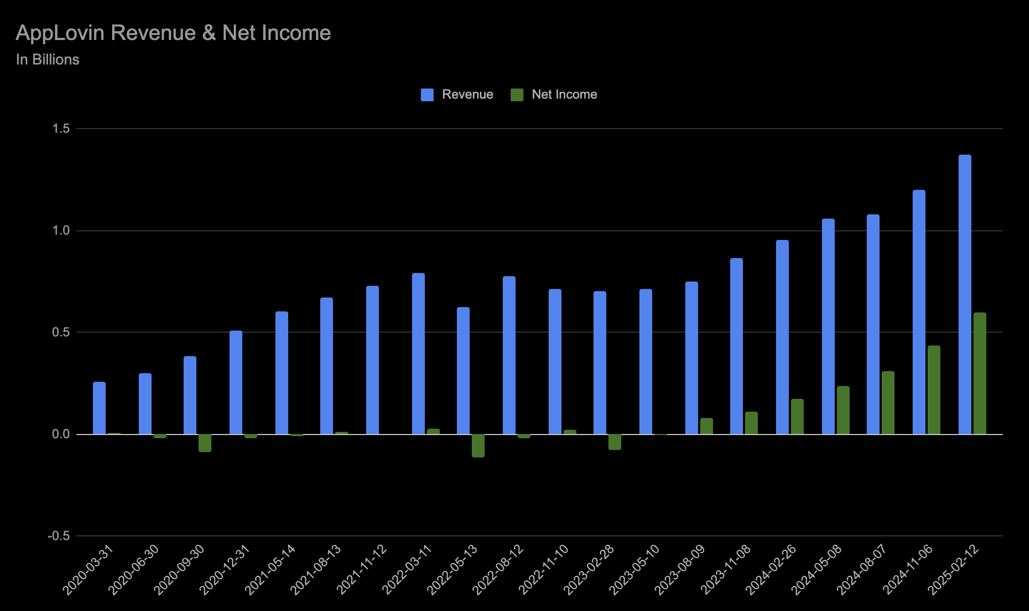Toggle the Revenue series via its legend entry
The width and height of the screenshot is (1029, 611).
(x=467, y=94)
